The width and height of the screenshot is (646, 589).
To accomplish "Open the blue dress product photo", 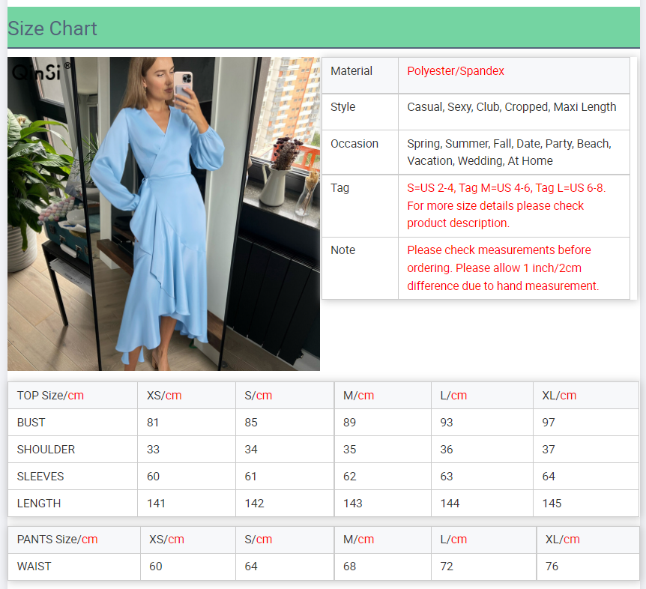I will point(163,225).
